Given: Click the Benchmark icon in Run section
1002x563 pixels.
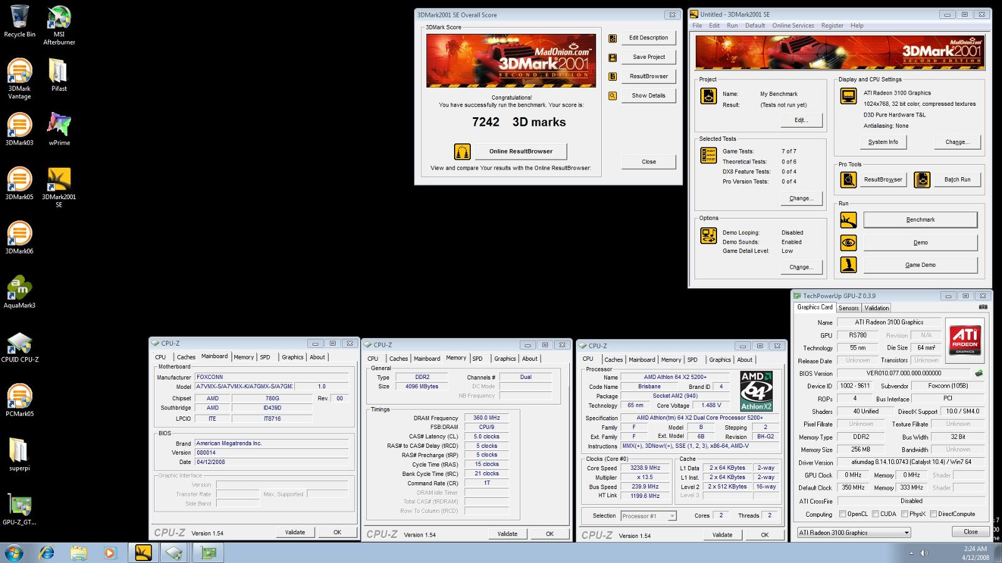Looking at the screenshot, I should 849,220.
